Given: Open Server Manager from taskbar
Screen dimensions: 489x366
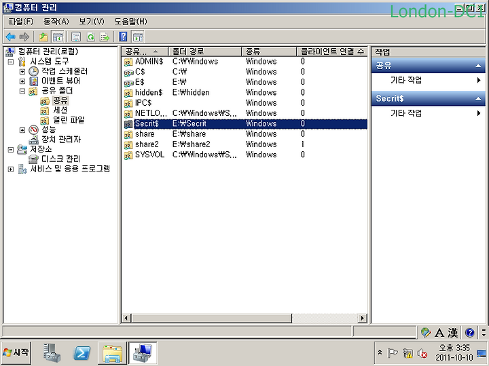Looking at the screenshot, I should [x=52, y=352].
